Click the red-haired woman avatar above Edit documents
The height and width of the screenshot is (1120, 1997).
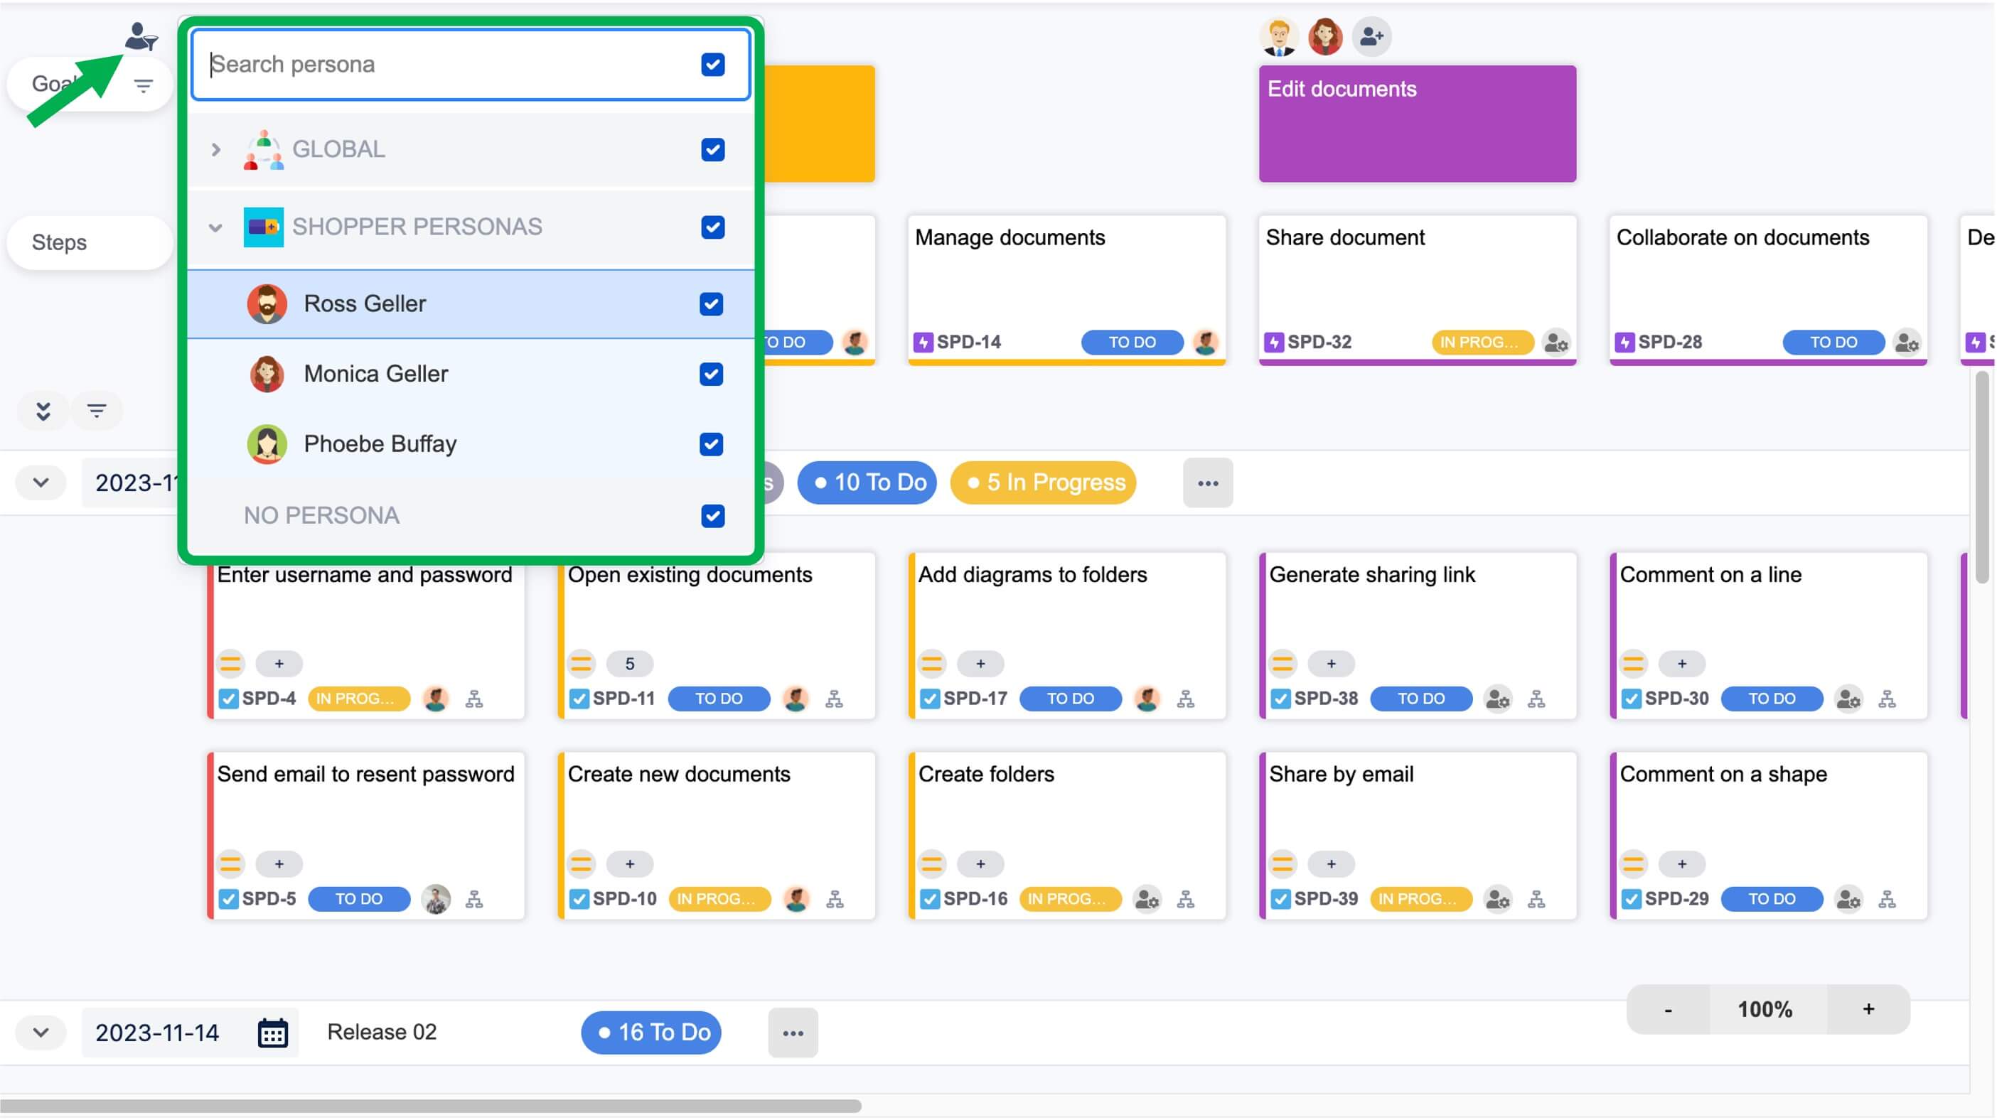pyautogui.click(x=1326, y=36)
